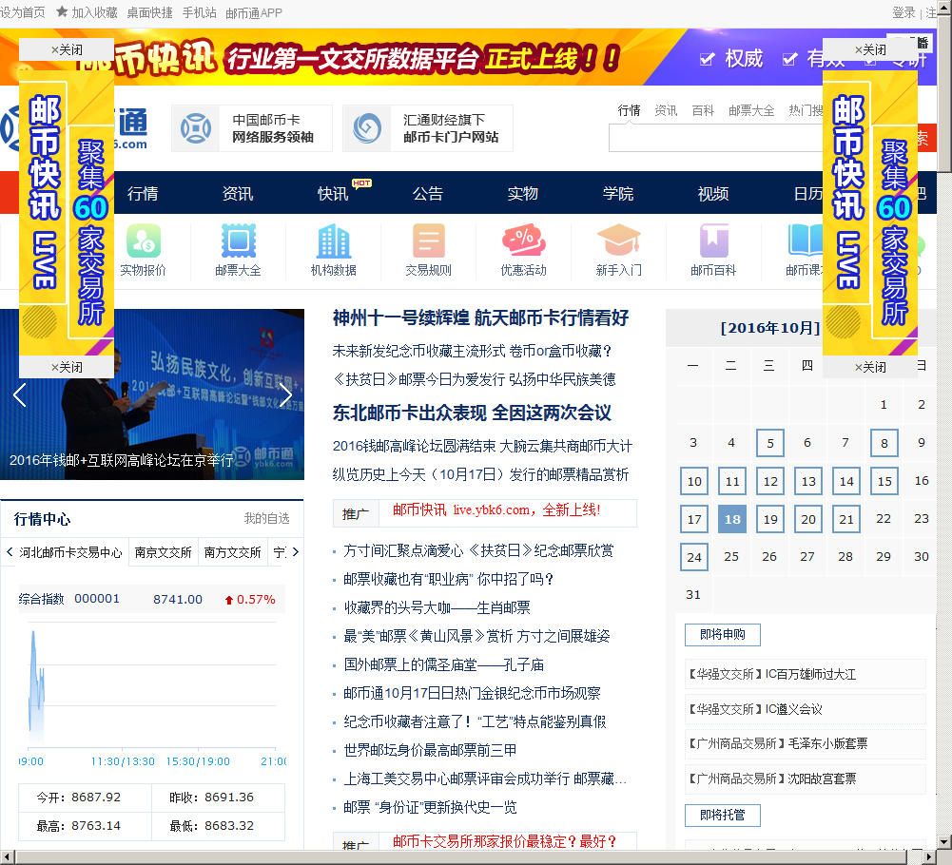Viewport: 952px width, 865px height.
Task: Click 邮币通APP link in top bar
Action: pyautogui.click(x=254, y=12)
